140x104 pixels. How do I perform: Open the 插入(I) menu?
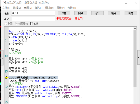point(39,8)
